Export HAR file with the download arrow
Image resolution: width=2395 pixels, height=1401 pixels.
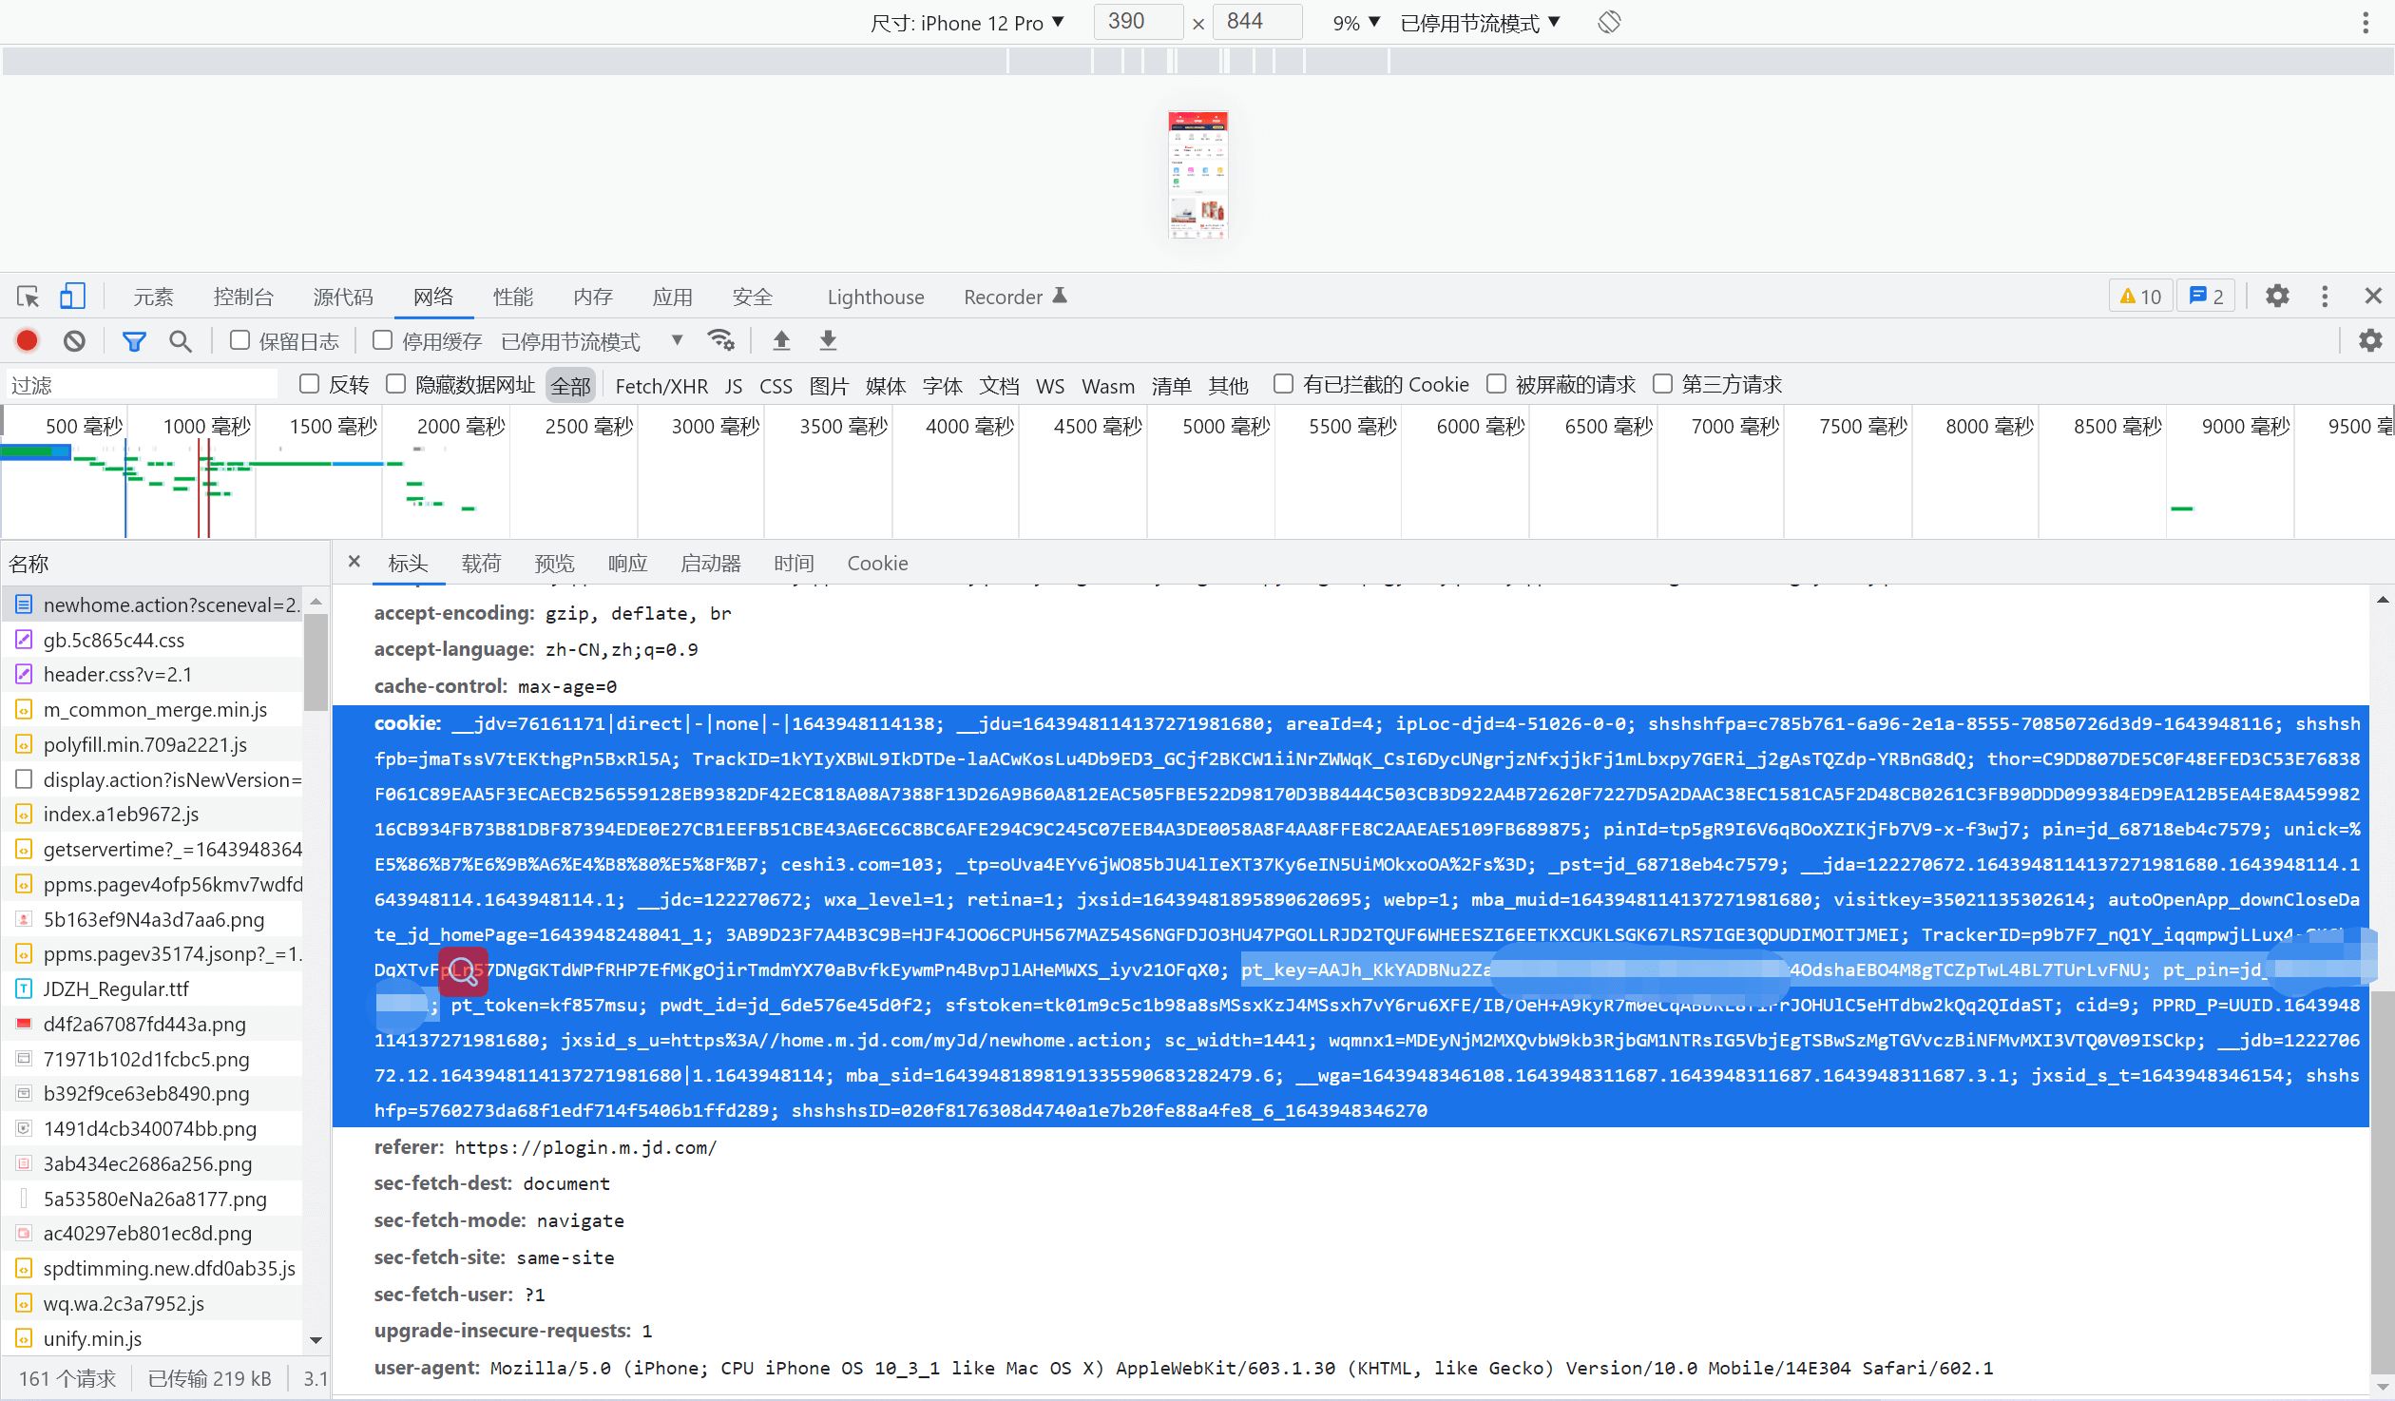828,340
